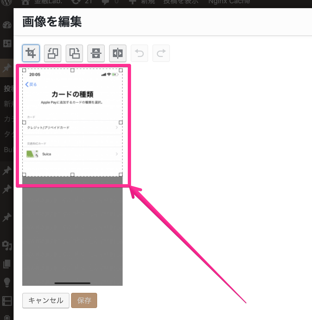Screen dimensions: 312x320
Task: Open the Media icon in sidebar
Action: point(7,246)
